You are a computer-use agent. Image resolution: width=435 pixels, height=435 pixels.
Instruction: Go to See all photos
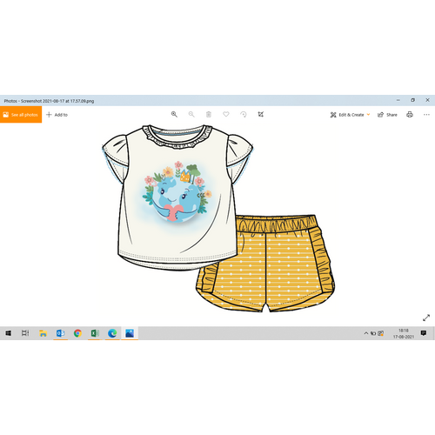[21, 115]
